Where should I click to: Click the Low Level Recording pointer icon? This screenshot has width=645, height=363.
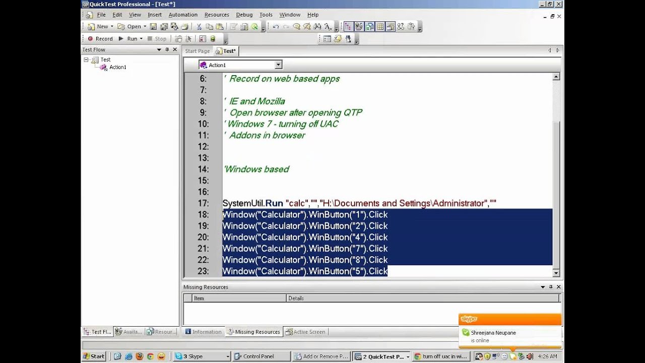point(188,38)
